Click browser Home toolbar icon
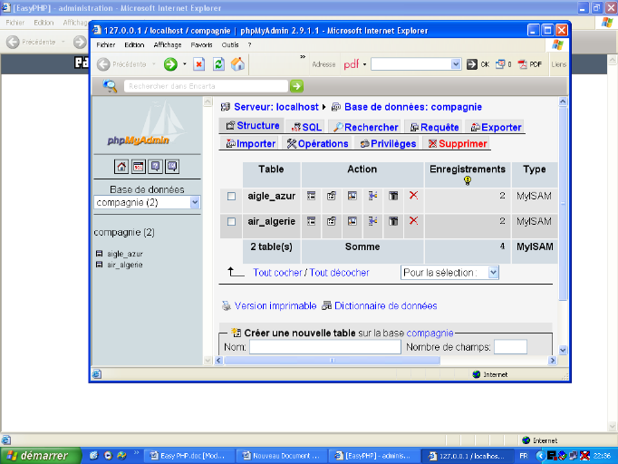 [237, 63]
